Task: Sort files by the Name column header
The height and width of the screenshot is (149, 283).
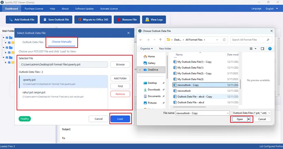Action: (x=179, y=54)
